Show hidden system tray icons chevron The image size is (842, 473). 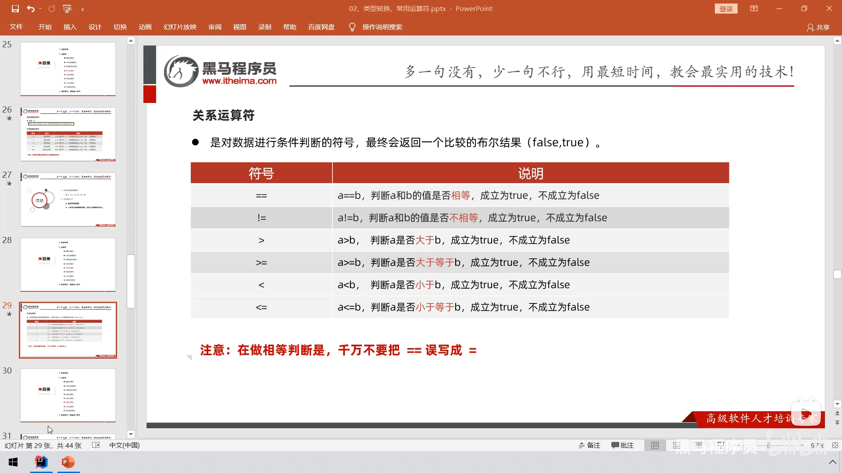coord(832,462)
